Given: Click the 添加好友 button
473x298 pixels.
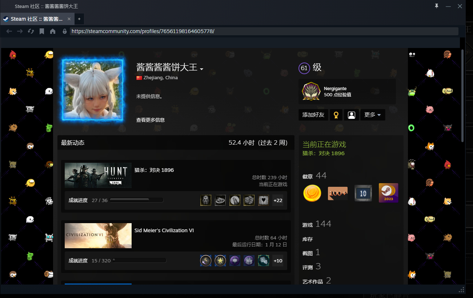Looking at the screenshot, I should 313,115.
